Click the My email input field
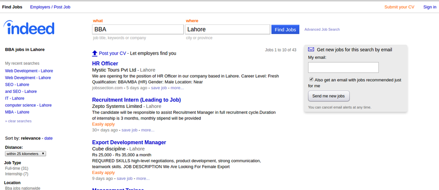Image resolution: width=439 pixels, height=190 pixels. coord(343,67)
